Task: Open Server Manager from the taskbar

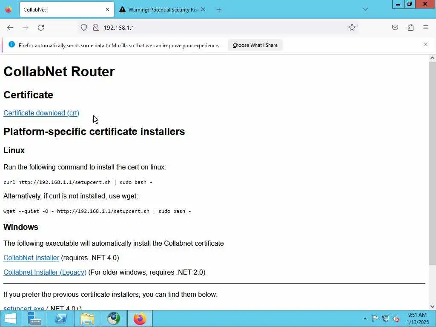Action: pos(34,318)
